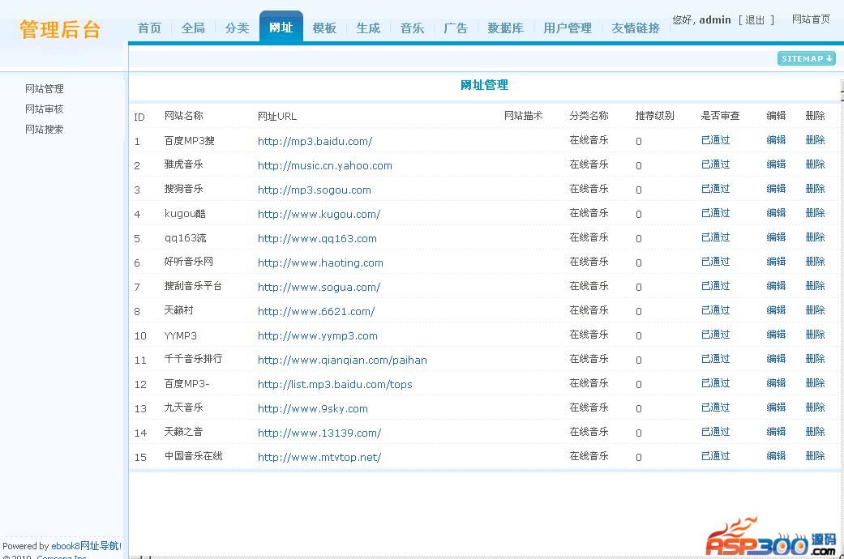Select the 友情链接 tab
This screenshot has height=559, width=844.
click(635, 28)
